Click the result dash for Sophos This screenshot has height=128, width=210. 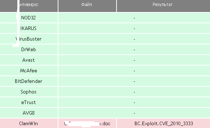(134, 92)
